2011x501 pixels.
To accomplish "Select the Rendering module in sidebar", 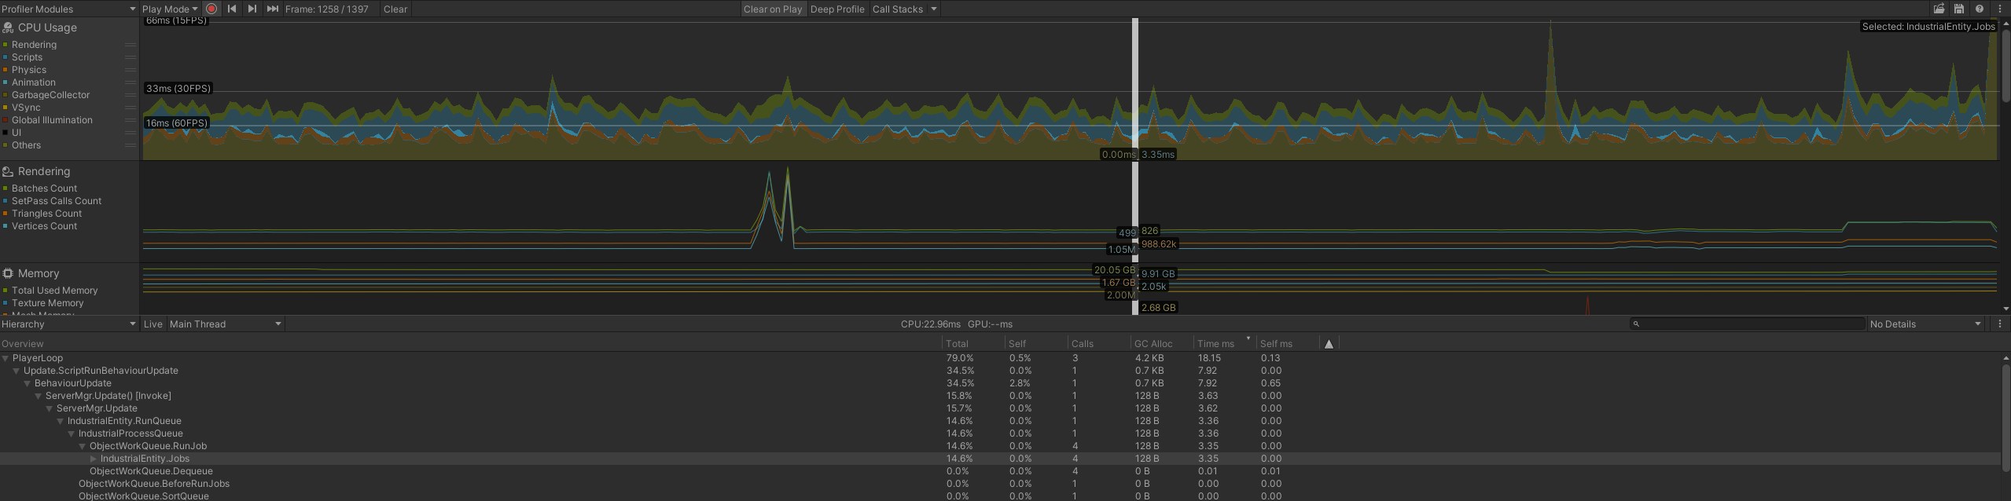I will 44,171.
